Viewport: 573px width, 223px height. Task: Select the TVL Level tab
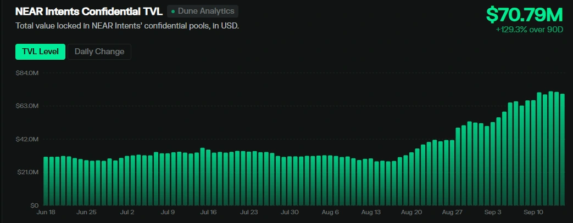(40, 52)
